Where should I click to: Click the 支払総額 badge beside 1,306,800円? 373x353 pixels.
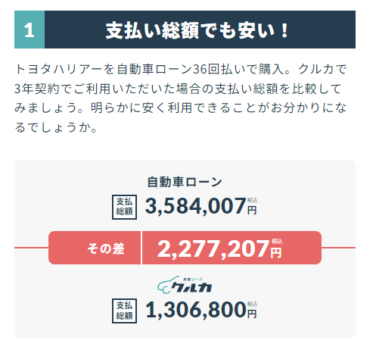tap(124, 311)
